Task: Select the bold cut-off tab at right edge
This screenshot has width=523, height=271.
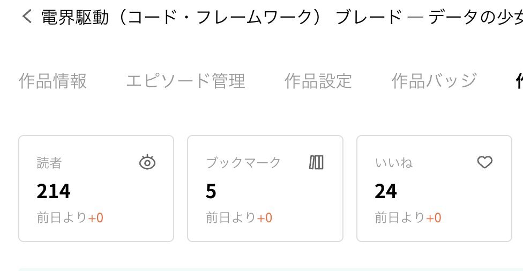Action: click(x=519, y=81)
